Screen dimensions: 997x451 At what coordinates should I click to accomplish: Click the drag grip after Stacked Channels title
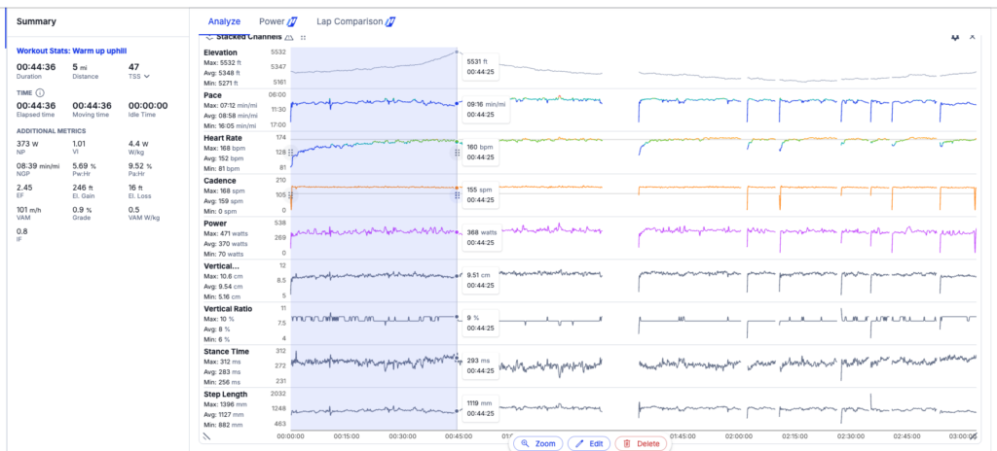(304, 38)
